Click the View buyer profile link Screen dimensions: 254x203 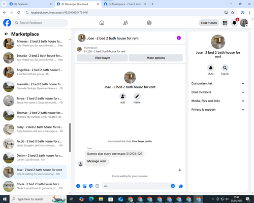pos(142,142)
